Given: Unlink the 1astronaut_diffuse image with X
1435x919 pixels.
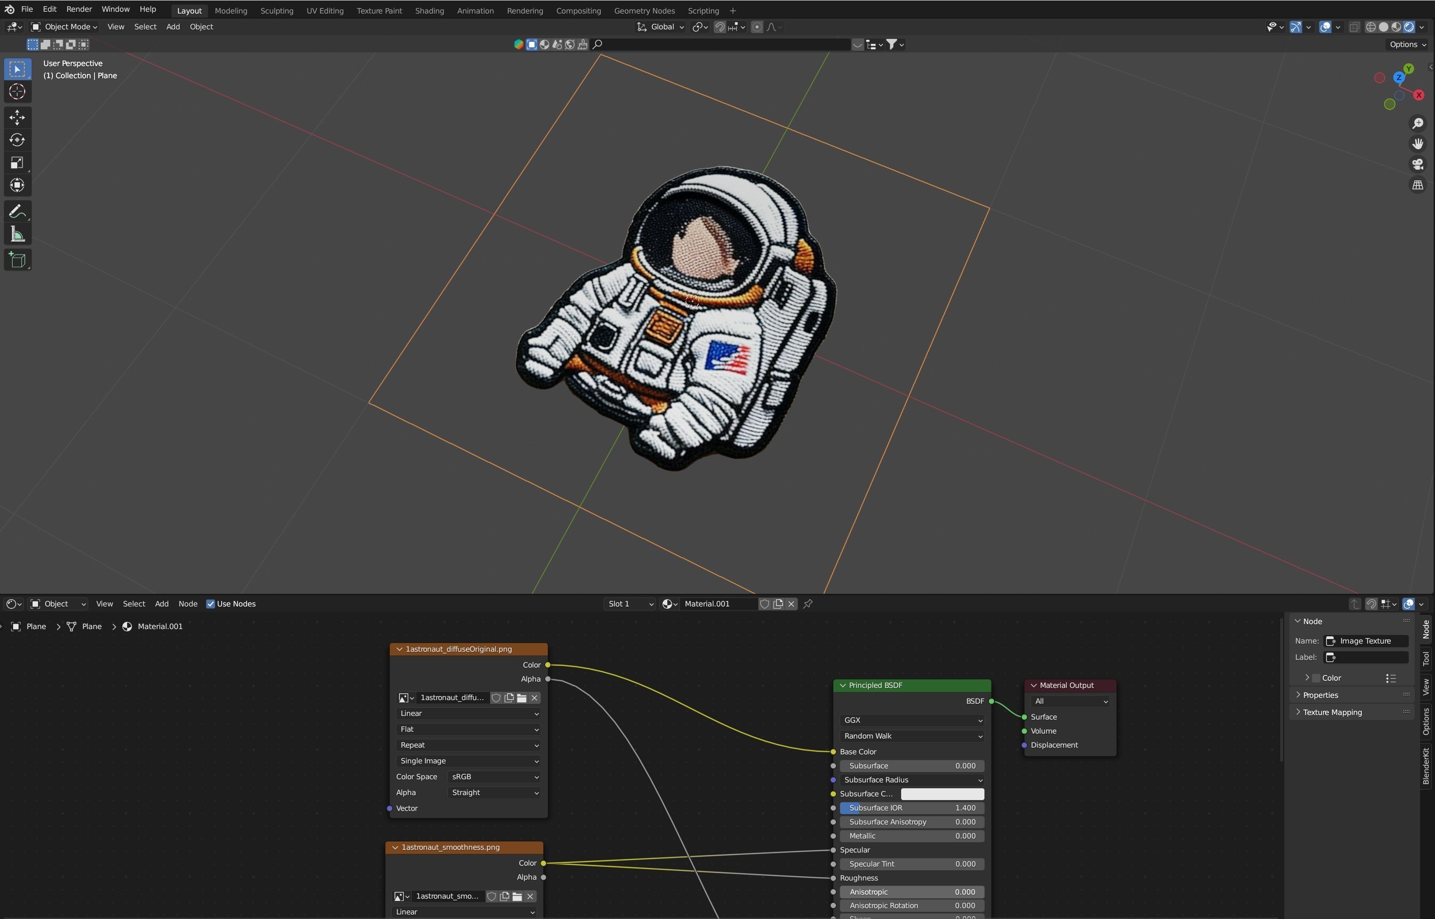Looking at the screenshot, I should coord(534,697).
